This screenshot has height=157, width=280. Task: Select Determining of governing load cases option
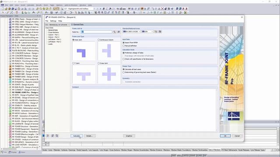[x=123, y=72]
